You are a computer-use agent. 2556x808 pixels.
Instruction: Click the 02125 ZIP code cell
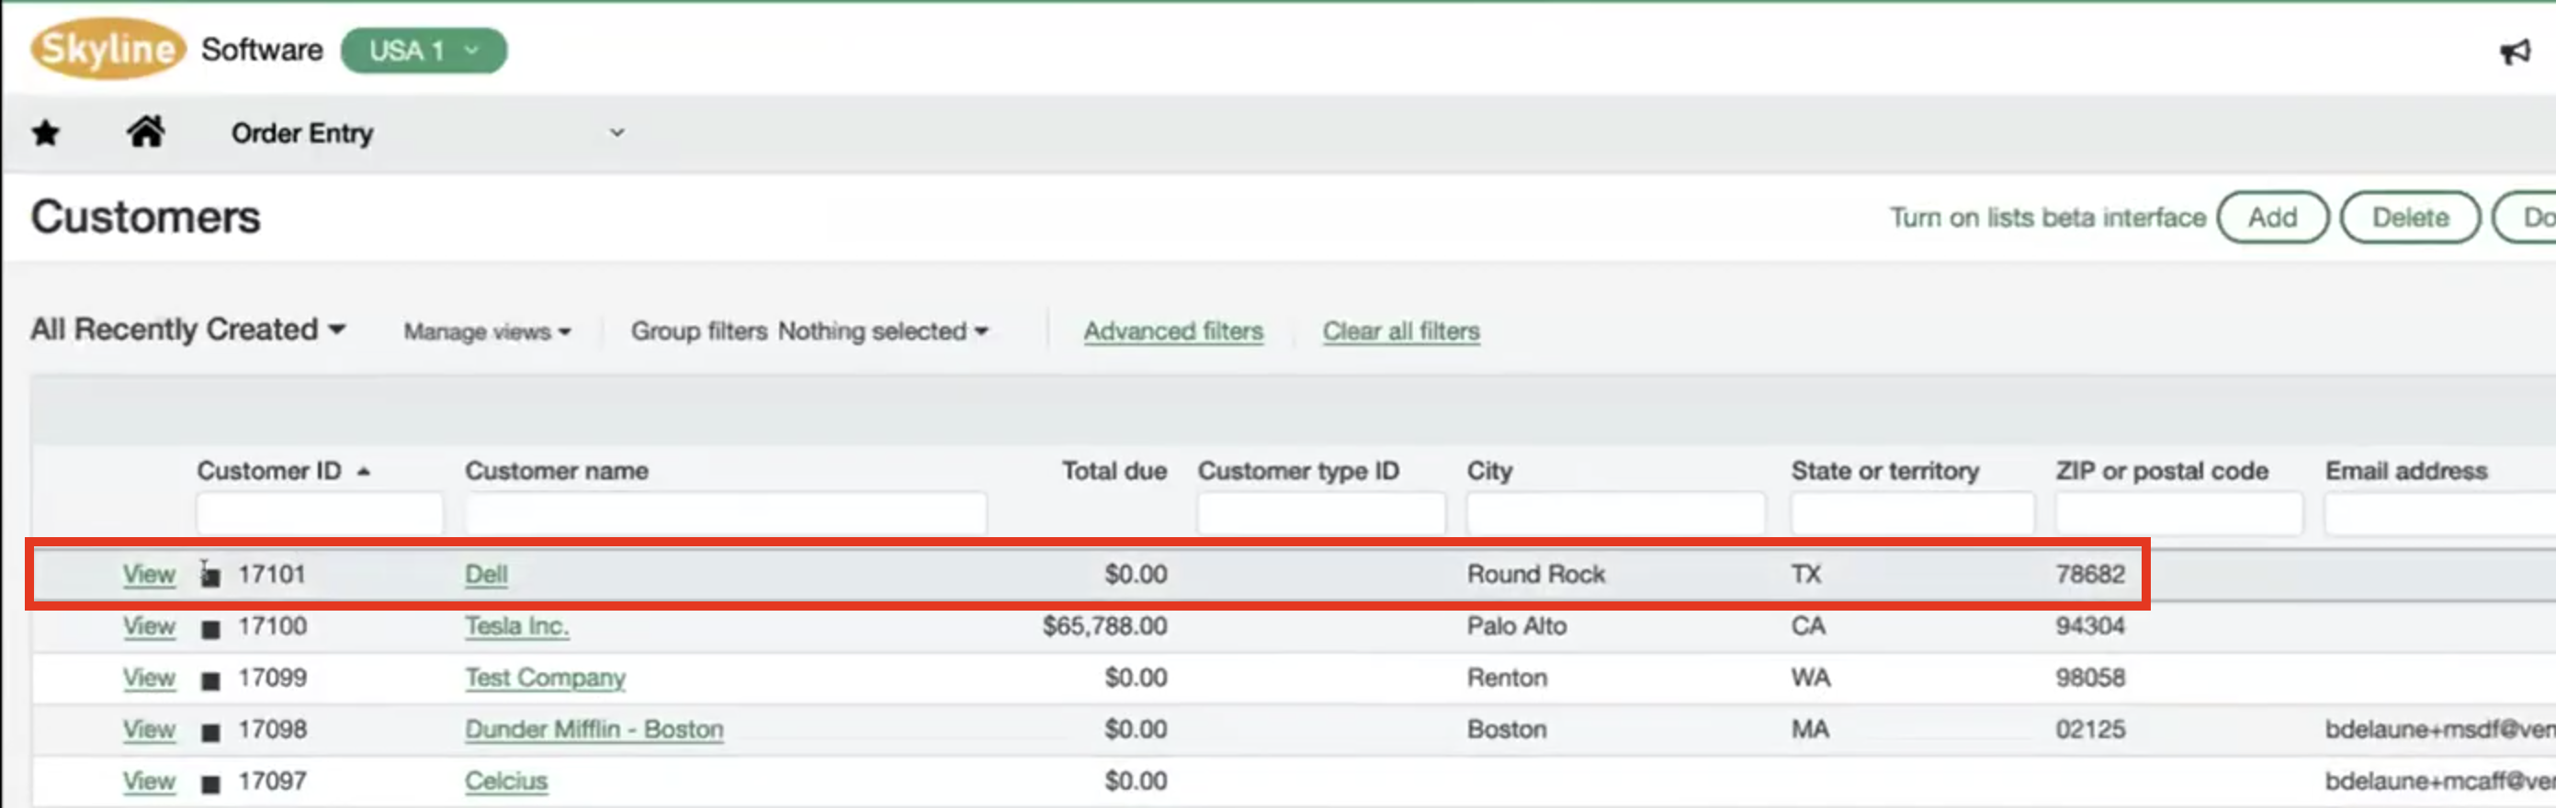[2089, 729]
